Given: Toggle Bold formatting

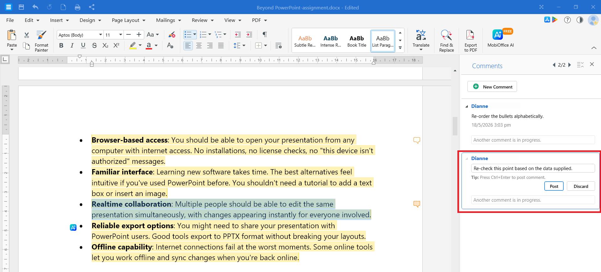Looking at the screenshot, I should 61,46.
